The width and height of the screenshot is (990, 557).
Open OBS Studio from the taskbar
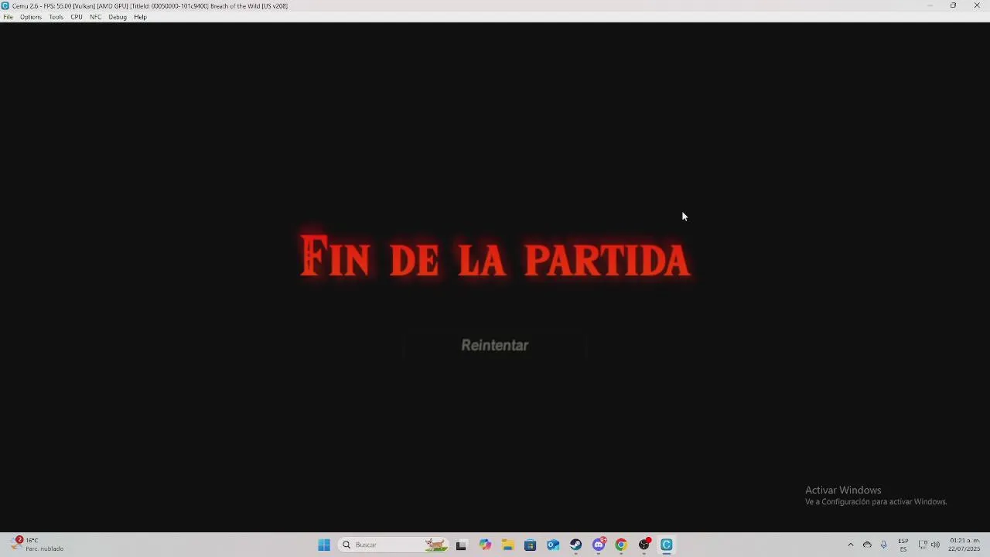(x=643, y=545)
